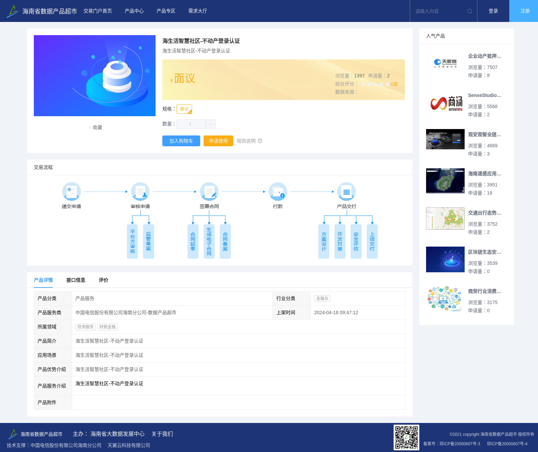Click the 监管备案 sub-step box
Screen dimensions: 538x452
pyautogui.click(x=148, y=241)
